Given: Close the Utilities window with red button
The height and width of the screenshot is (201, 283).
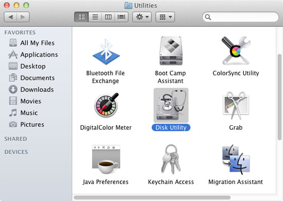Looking at the screenshot, I should pyautogui.click(x=7, y=5).
